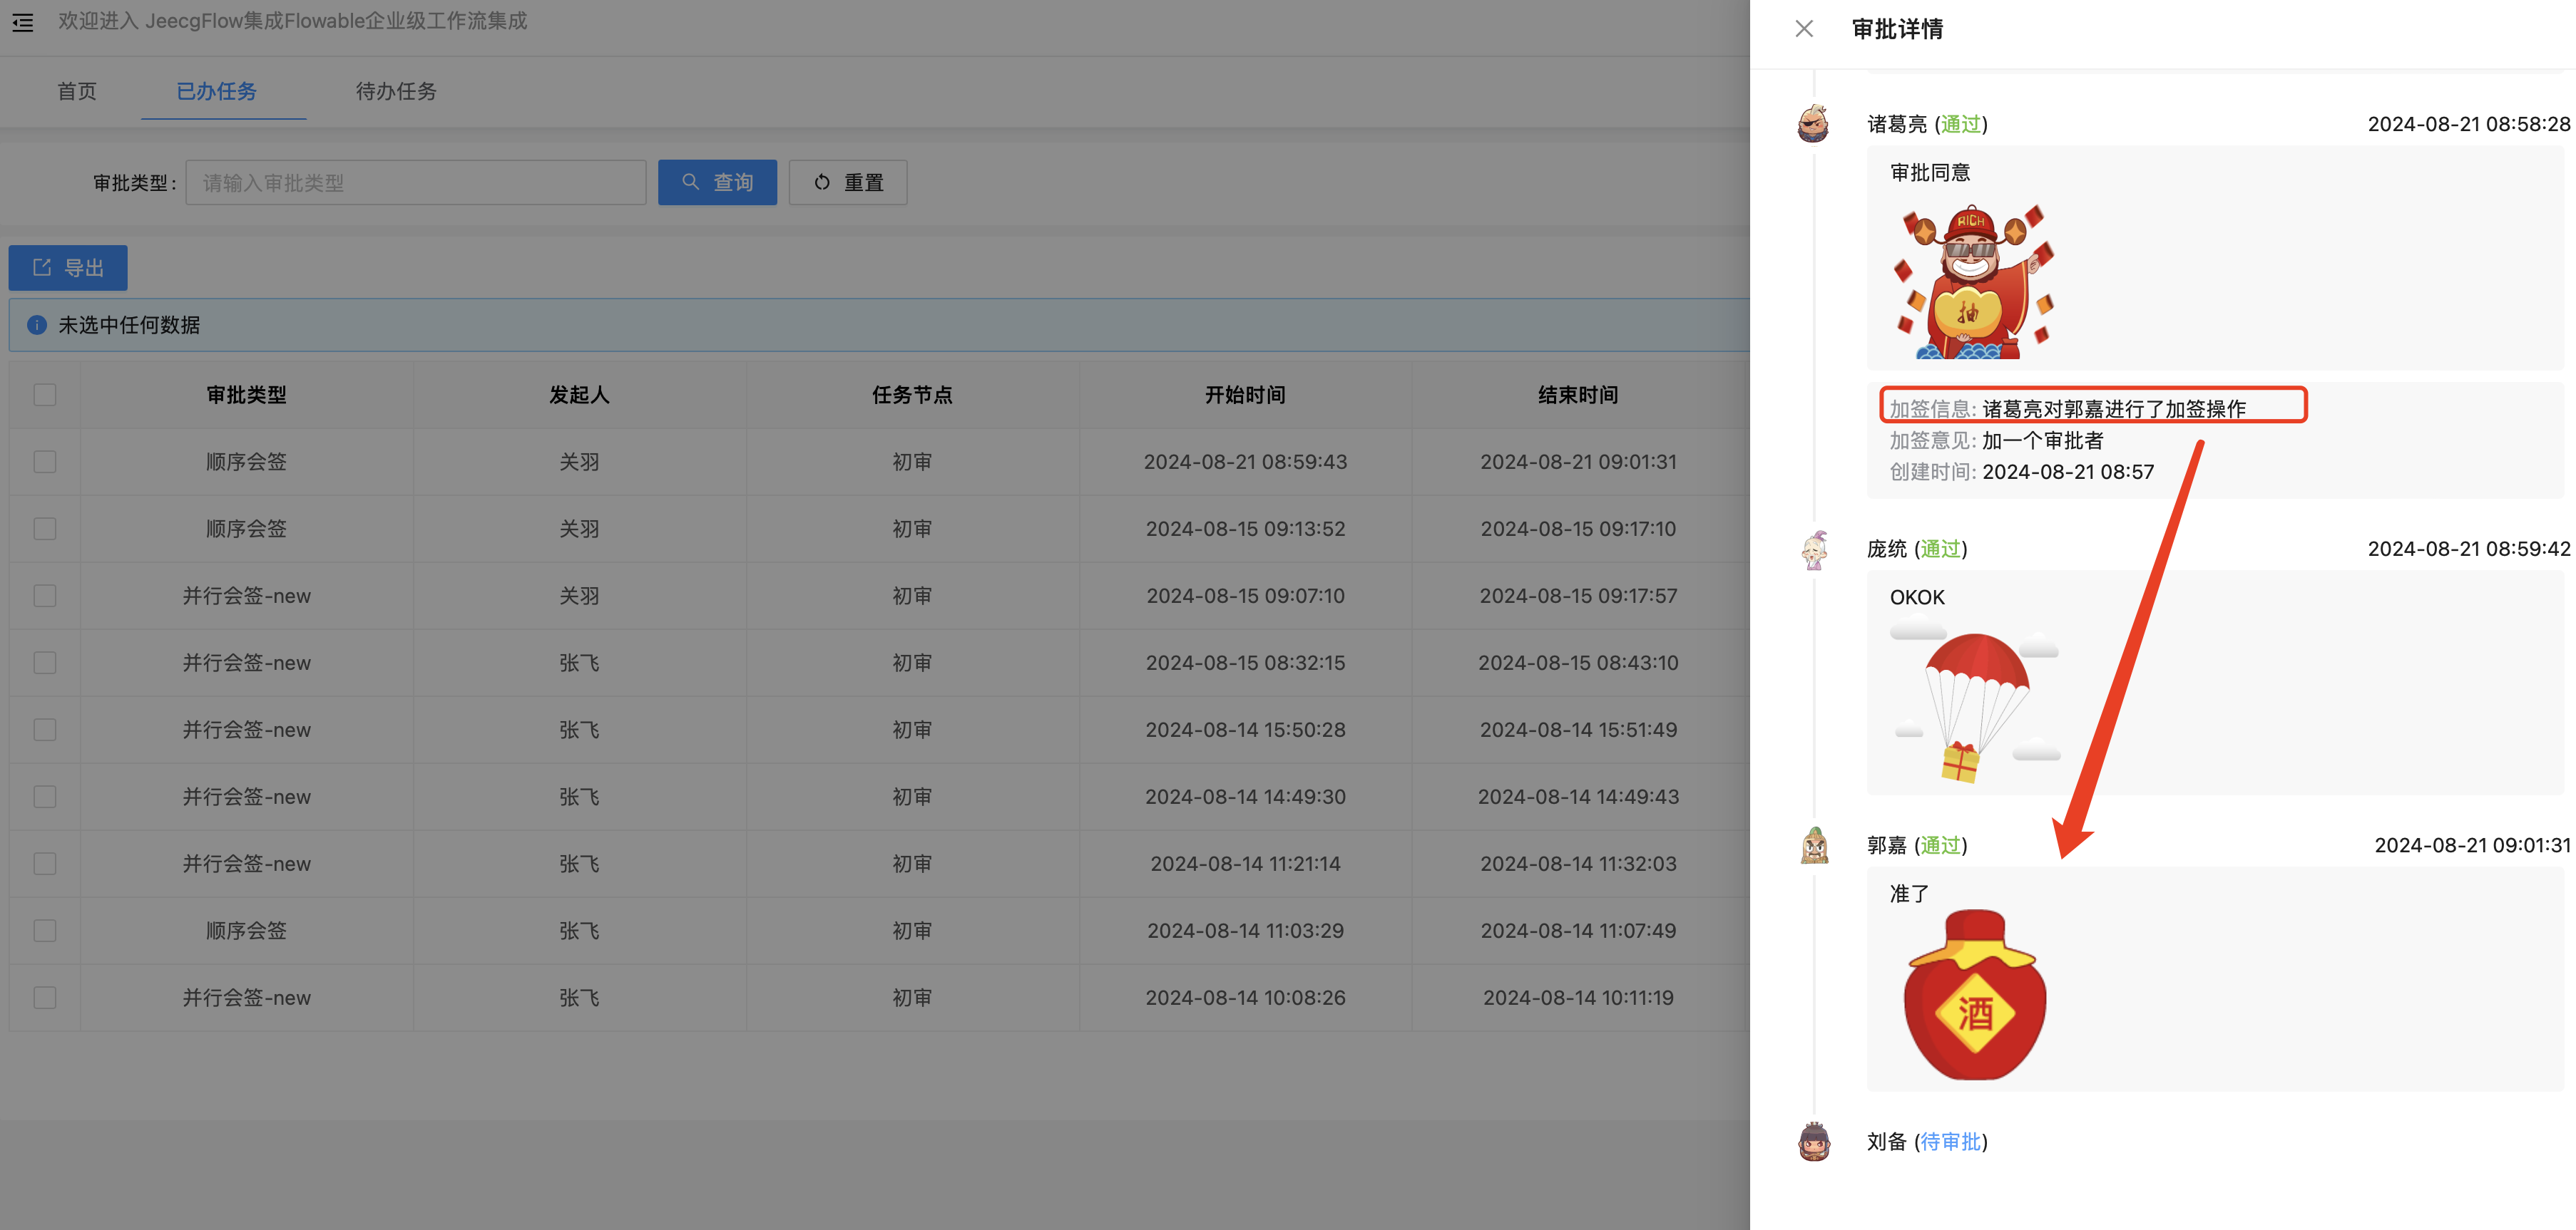The image size is (2576, 1230).
Task: Open the RICH god-of-wealth sticker image
Action: click(x=1974, y=281)
